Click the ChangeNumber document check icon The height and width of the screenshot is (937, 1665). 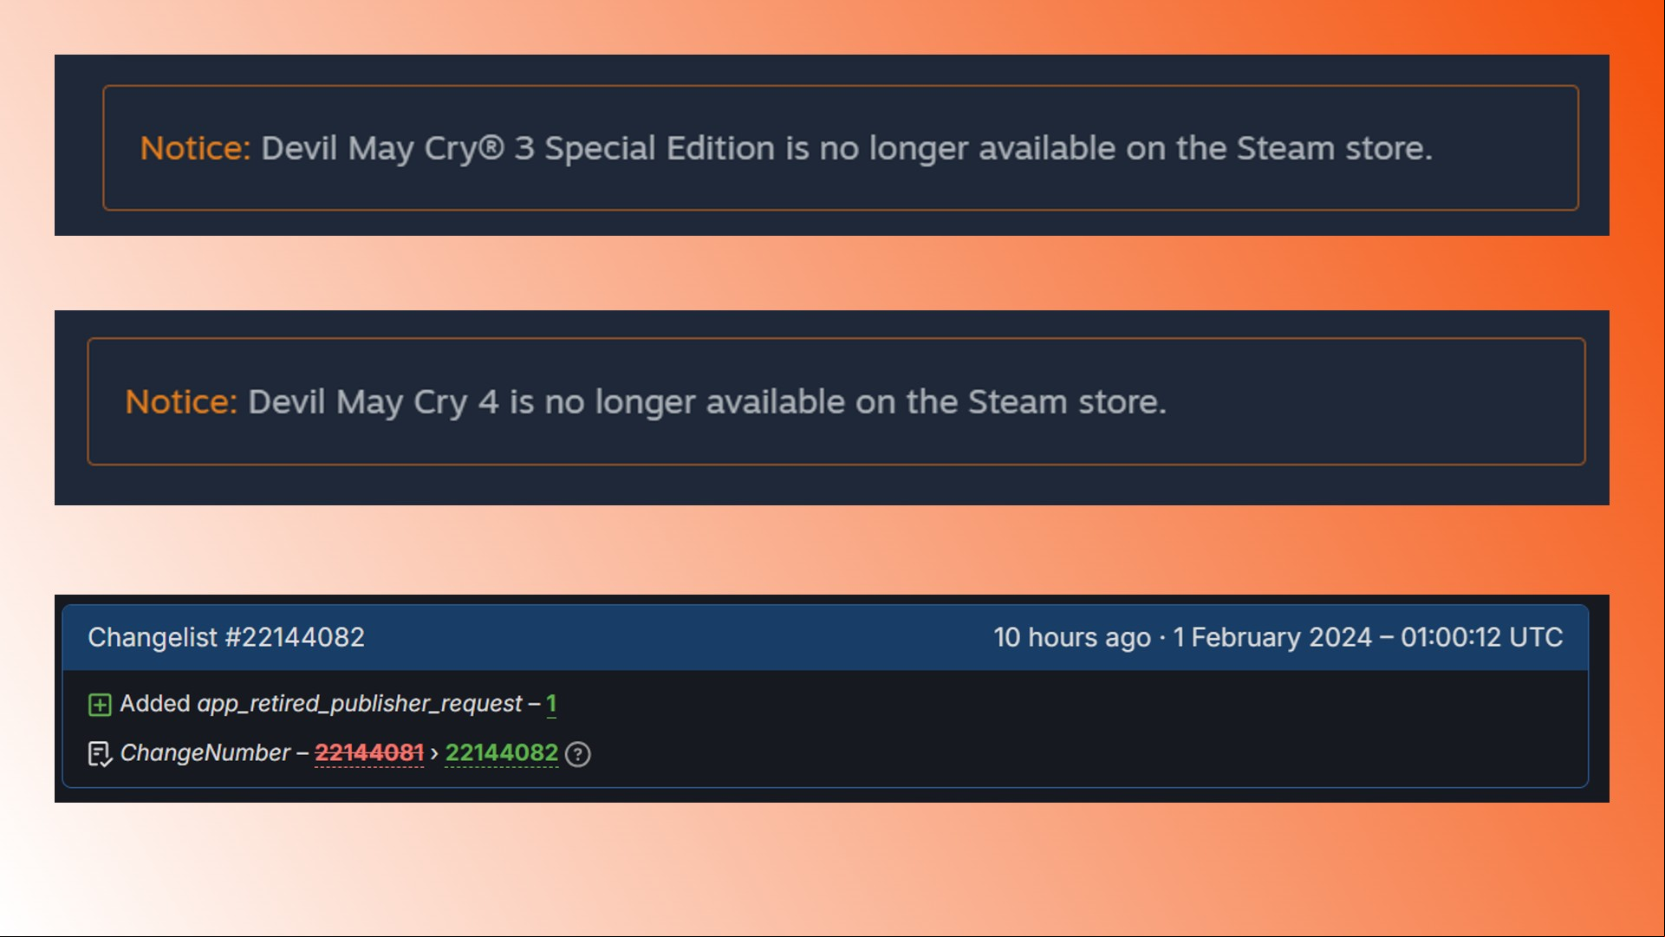[x=100, y=754]
